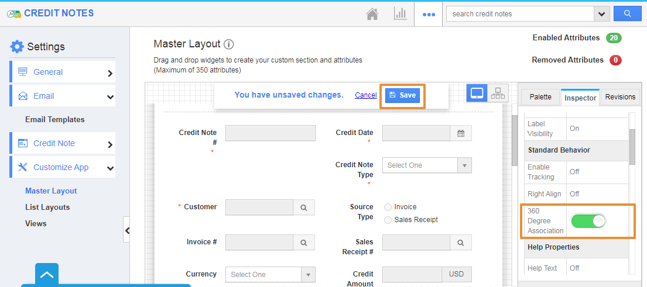Click the Customer input field
Image resolution: width=647 pixels, height=287 pixels.
259,208
